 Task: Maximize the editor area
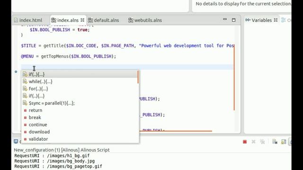pos(233,20)
